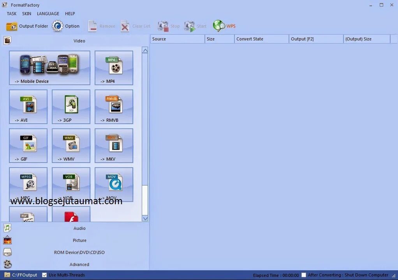Viewport: 398px width, 280px height.
Task: Select the FLV conversion tile
Action: pyautogui.click(x=28, y=214)
